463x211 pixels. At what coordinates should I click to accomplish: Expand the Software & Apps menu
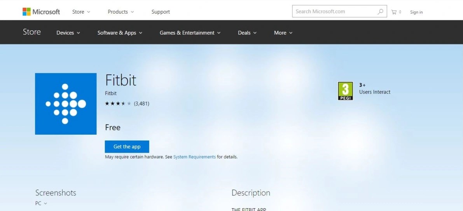[120, 33]
